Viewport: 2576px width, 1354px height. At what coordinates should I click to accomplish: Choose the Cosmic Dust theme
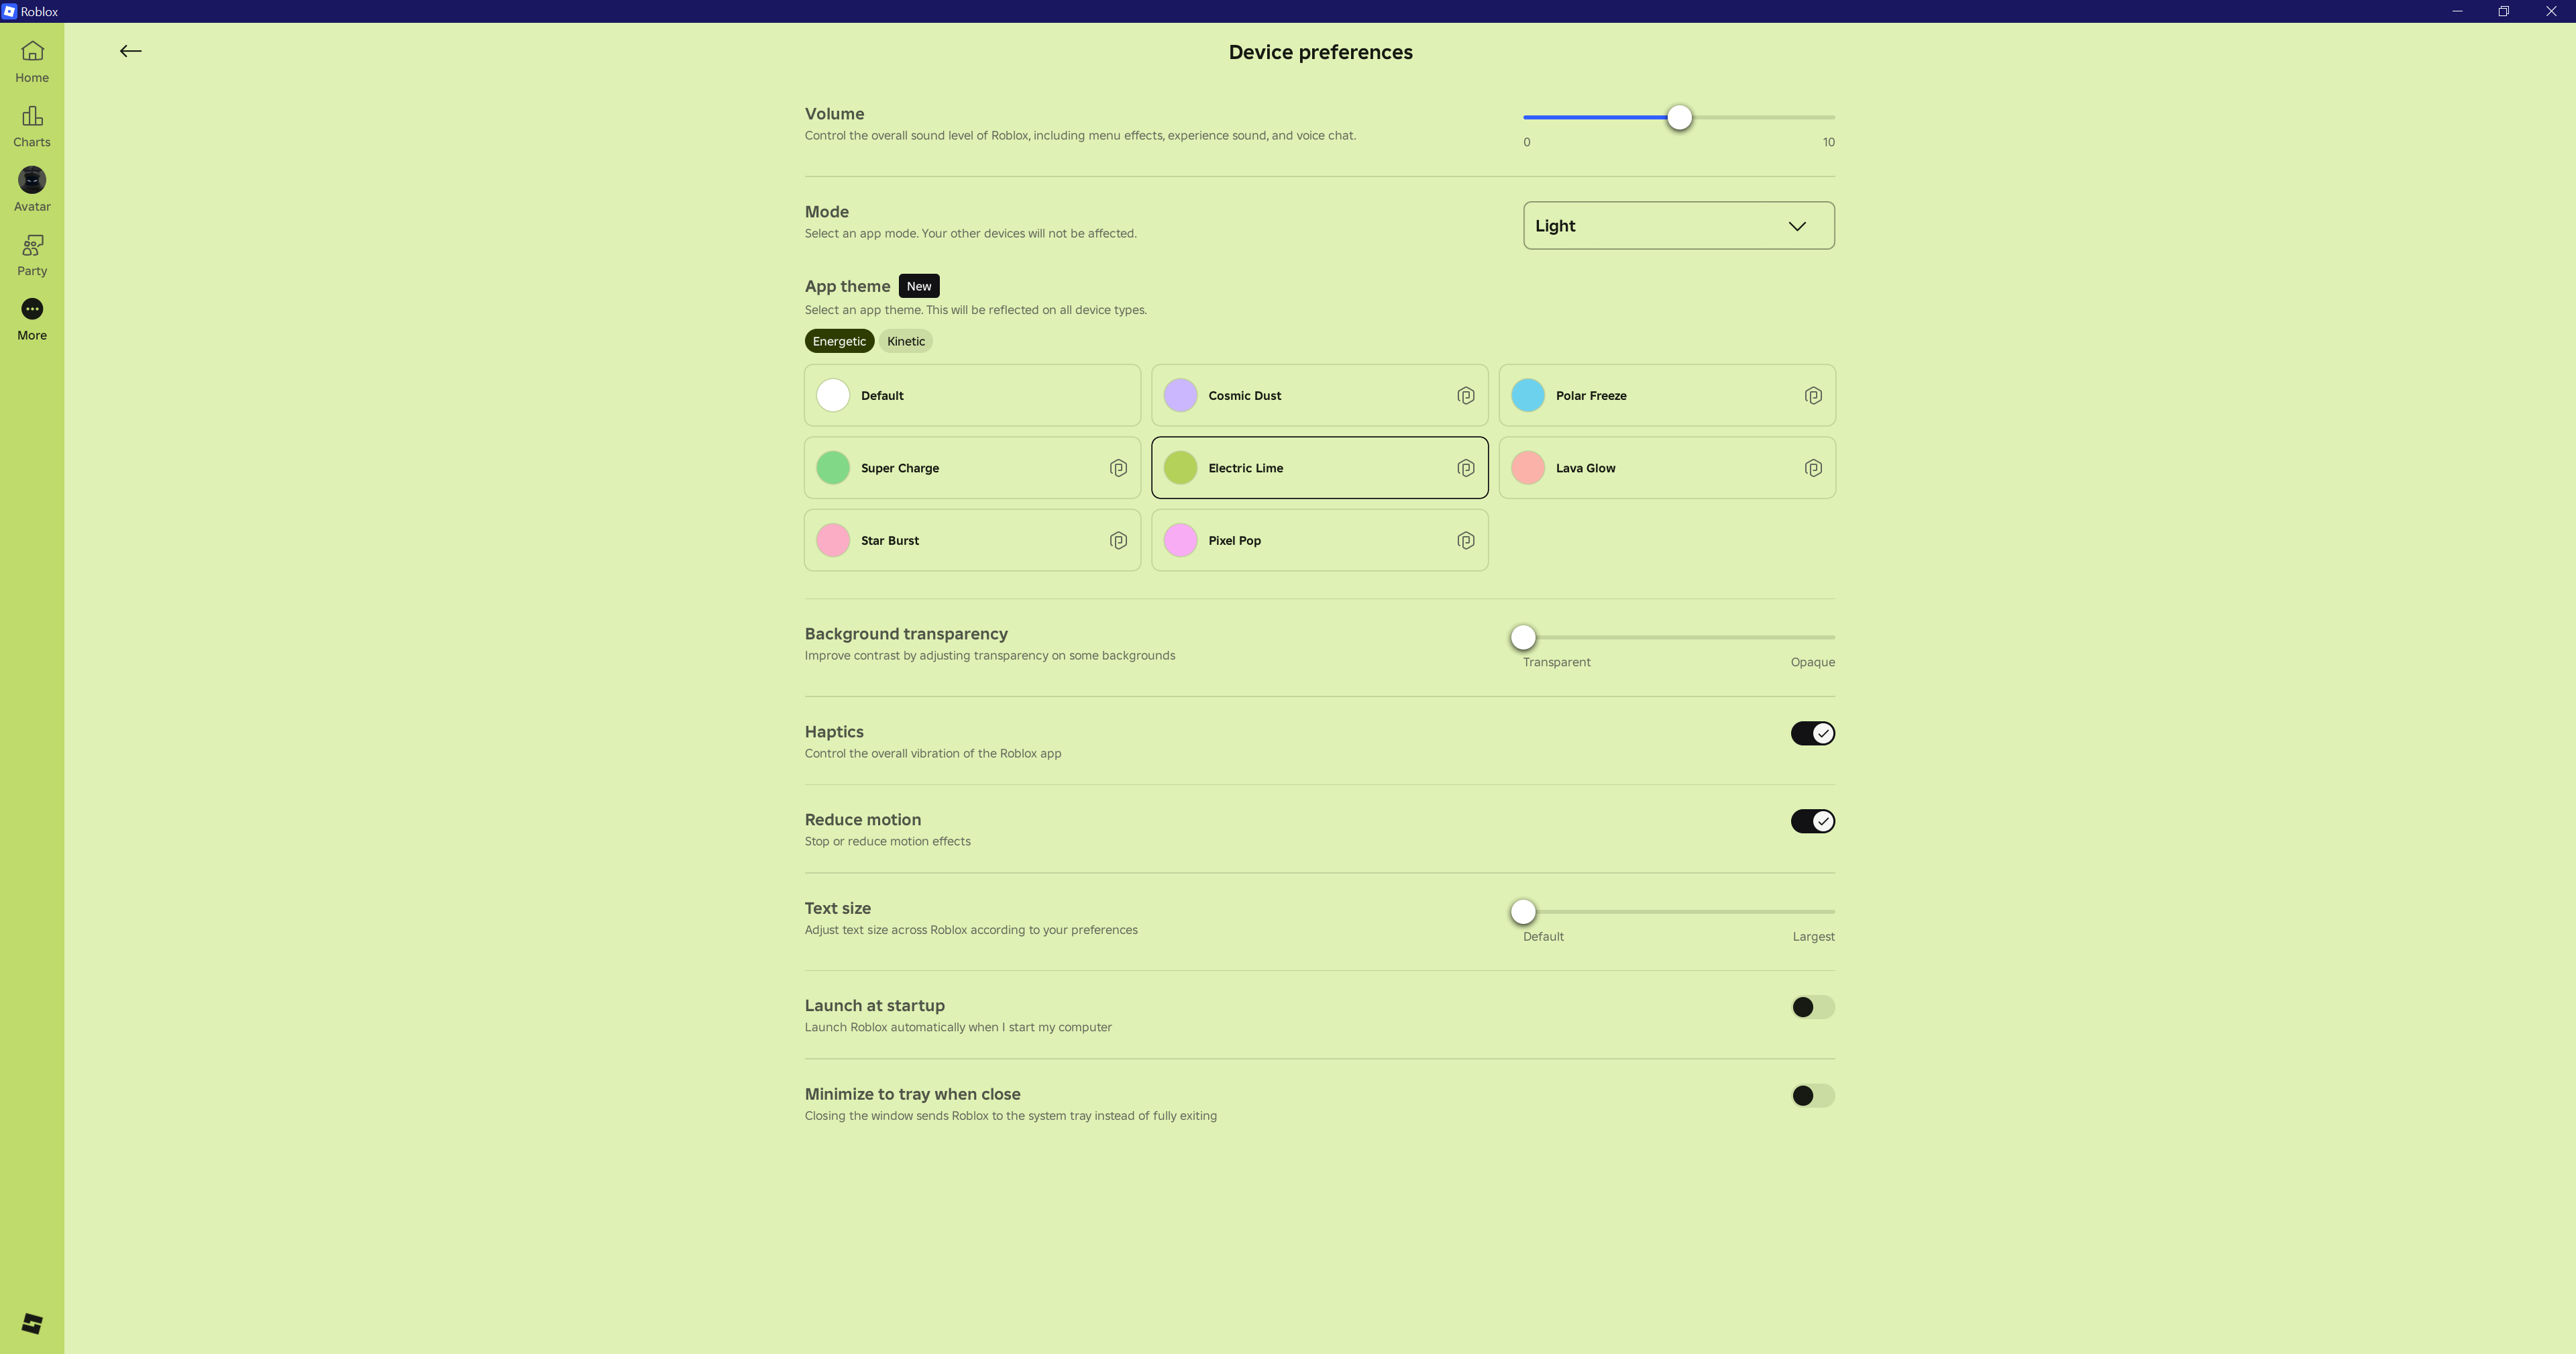[x=1319, y=395]
